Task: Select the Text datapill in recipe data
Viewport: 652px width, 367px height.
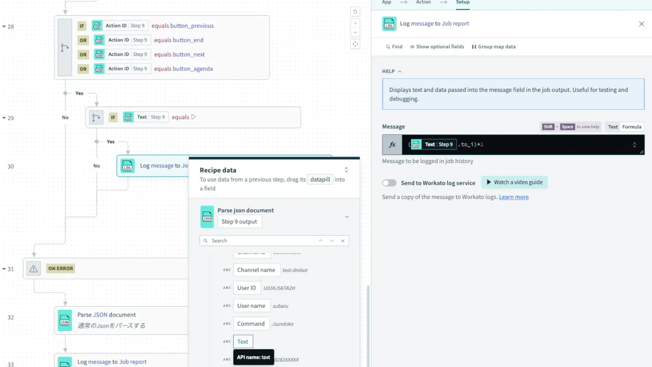Action: tap(243, 341)
